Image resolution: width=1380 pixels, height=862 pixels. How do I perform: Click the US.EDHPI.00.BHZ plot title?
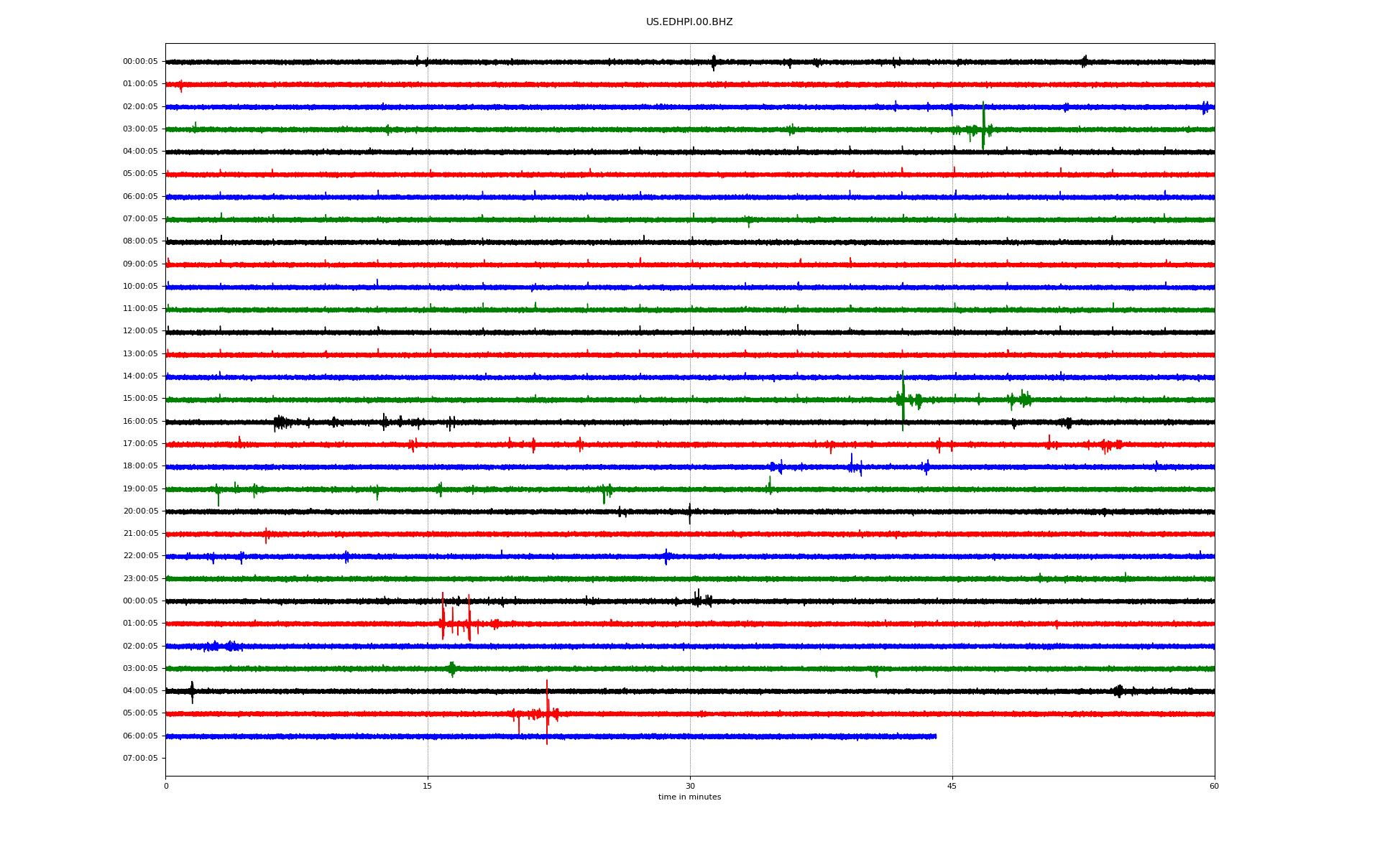(689, 22)
